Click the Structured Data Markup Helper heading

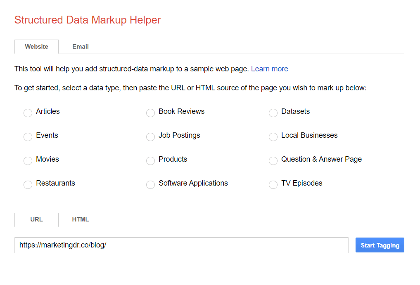coord(87,20)
